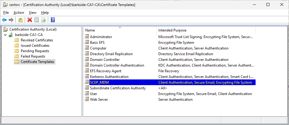The image size is (289, 125).
Task: Select Revoked Certificates in the tree
Action: pos(37,40)
